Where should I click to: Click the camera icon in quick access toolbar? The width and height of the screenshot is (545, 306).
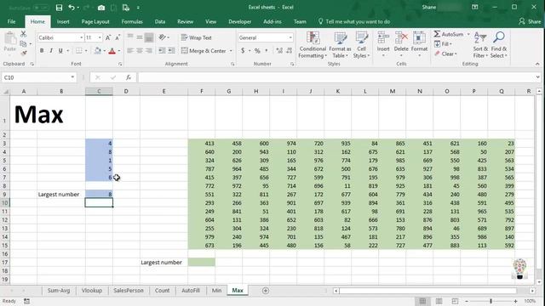[101, 8]
